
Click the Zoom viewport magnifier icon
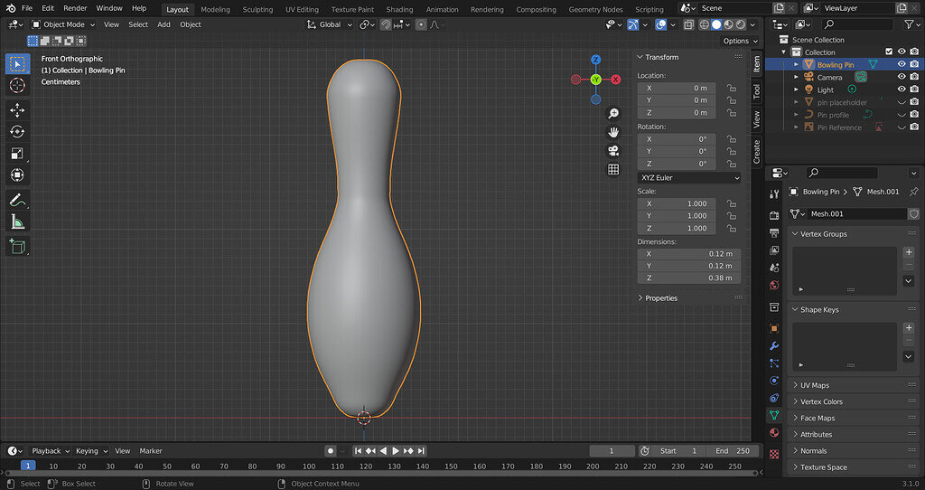coord(613,113)
